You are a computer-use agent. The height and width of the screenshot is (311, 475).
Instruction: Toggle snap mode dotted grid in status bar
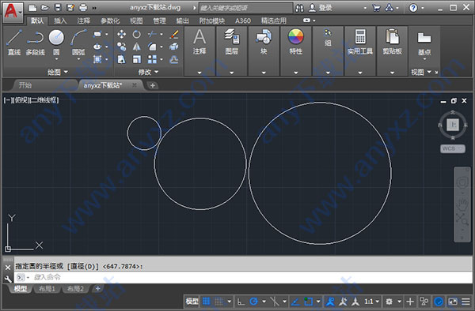coord(218,301)
